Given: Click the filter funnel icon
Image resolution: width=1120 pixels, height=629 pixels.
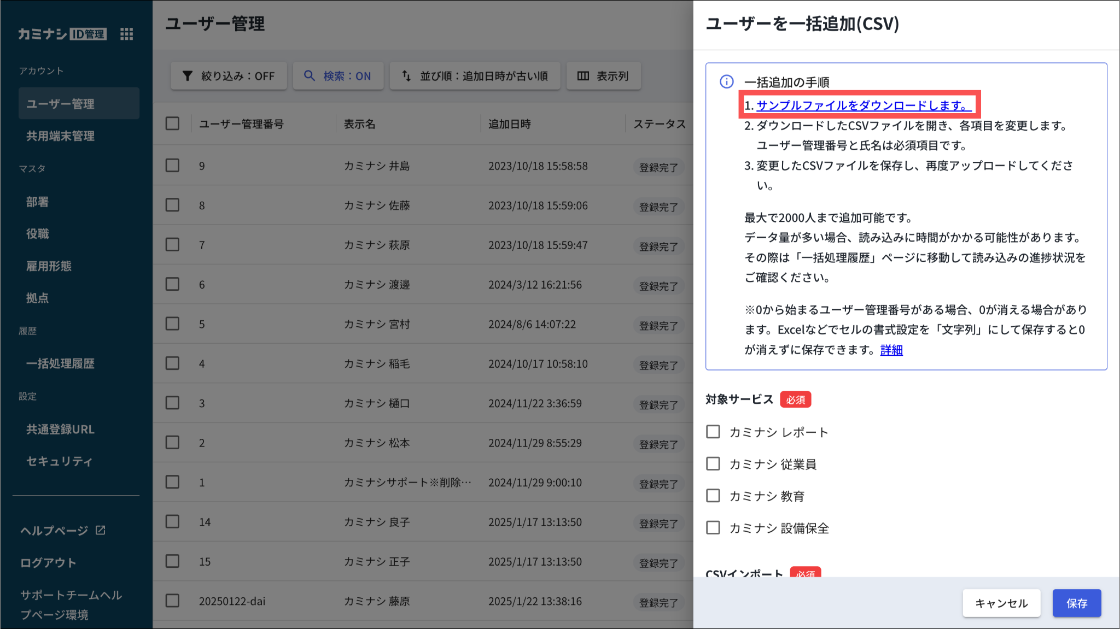Looking at the screenshot, I should click(x=188, y=76).
